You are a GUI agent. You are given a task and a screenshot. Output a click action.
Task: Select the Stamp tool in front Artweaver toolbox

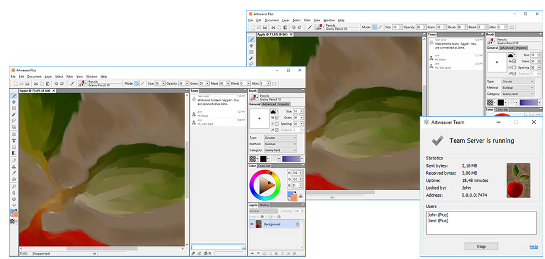(14, 167)
